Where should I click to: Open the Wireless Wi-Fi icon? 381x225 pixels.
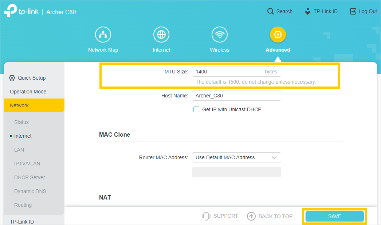coord(220,35)
